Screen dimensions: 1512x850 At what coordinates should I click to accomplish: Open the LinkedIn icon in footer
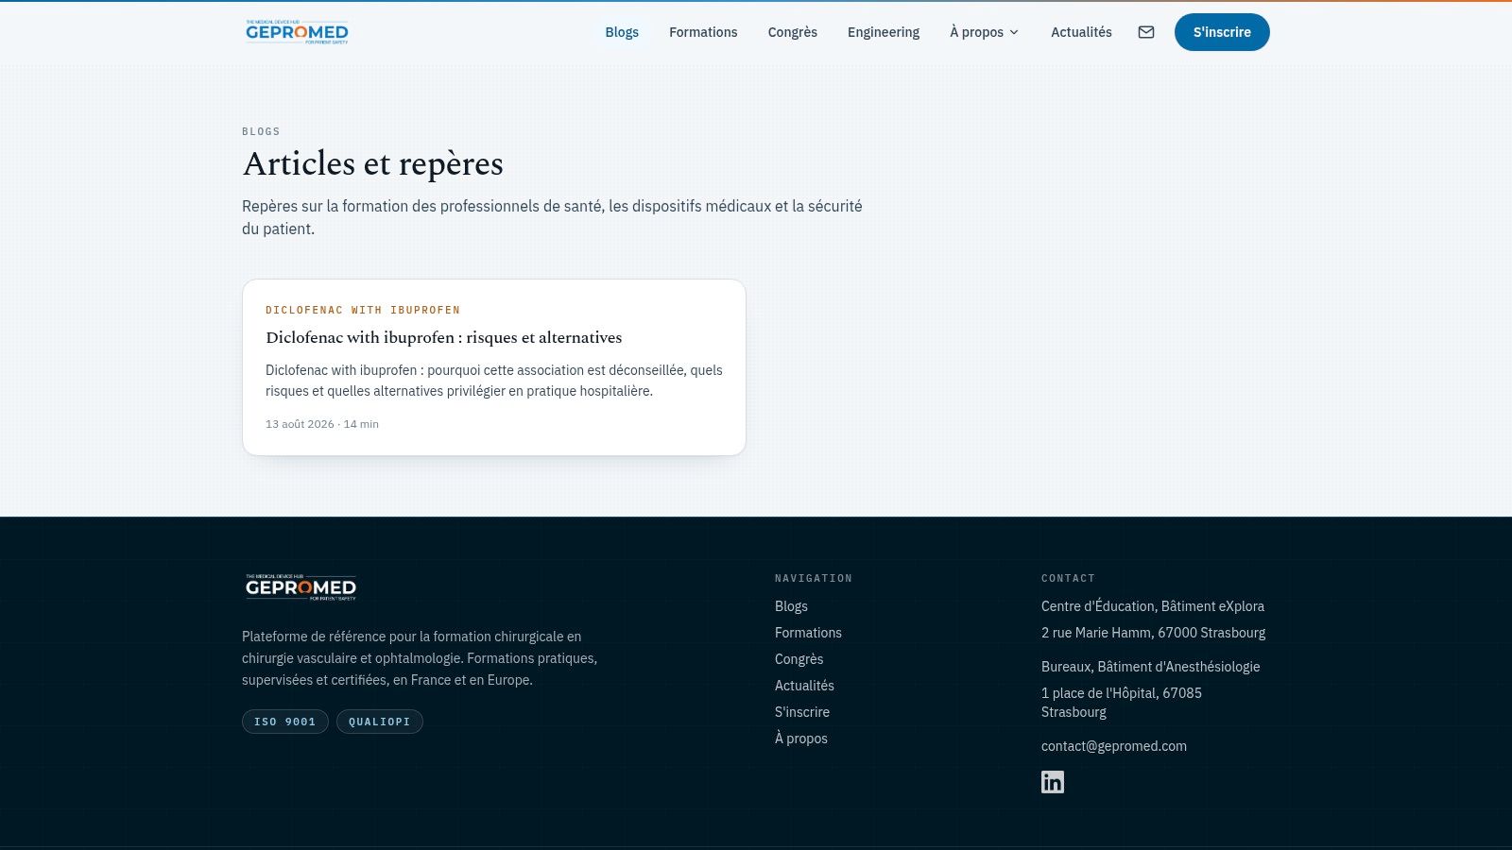coord(1053,782)
